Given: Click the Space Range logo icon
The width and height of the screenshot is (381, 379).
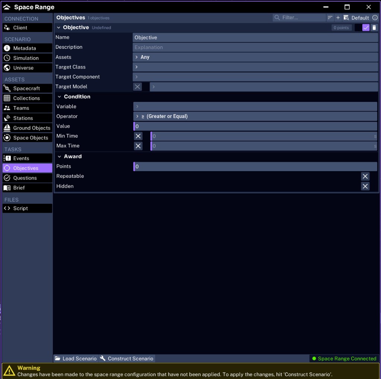Looking at the screenshot, I should (x=7, y=7).
